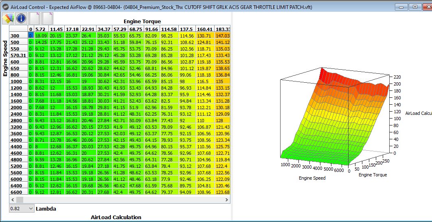Minimize the AirLoad Control window

401,7
